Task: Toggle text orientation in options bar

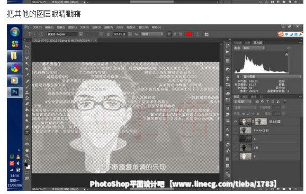Action: click(x=41, y=34)
